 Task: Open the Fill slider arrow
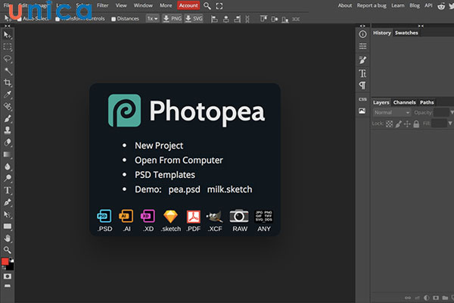(x=450, y=123)
